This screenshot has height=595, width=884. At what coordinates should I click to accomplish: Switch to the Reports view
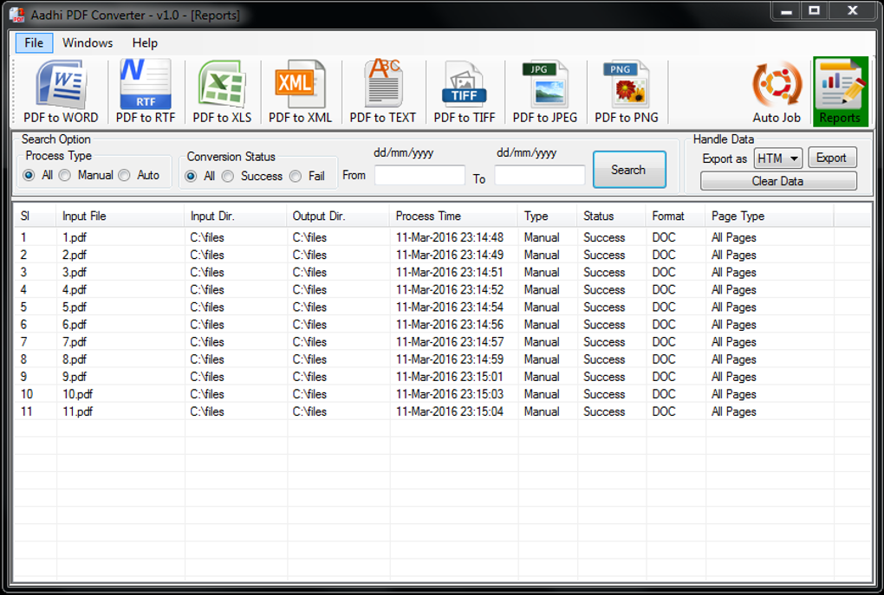click(x=839, y=90)
